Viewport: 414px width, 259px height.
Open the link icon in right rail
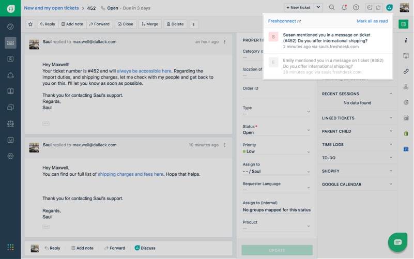pyautogui.click(x=406, y=71)
